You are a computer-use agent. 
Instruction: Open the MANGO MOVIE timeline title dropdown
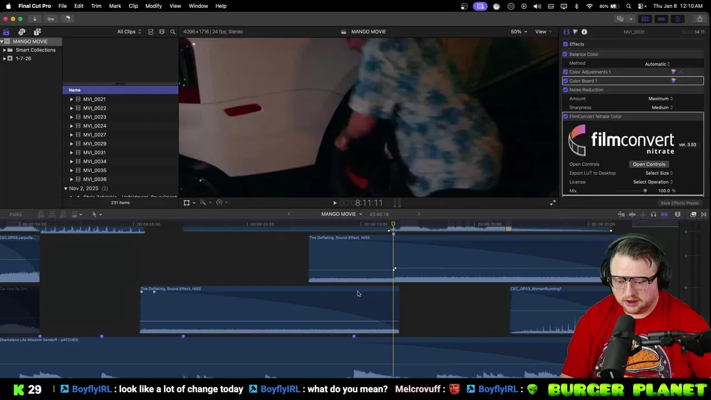pos(341,214)
